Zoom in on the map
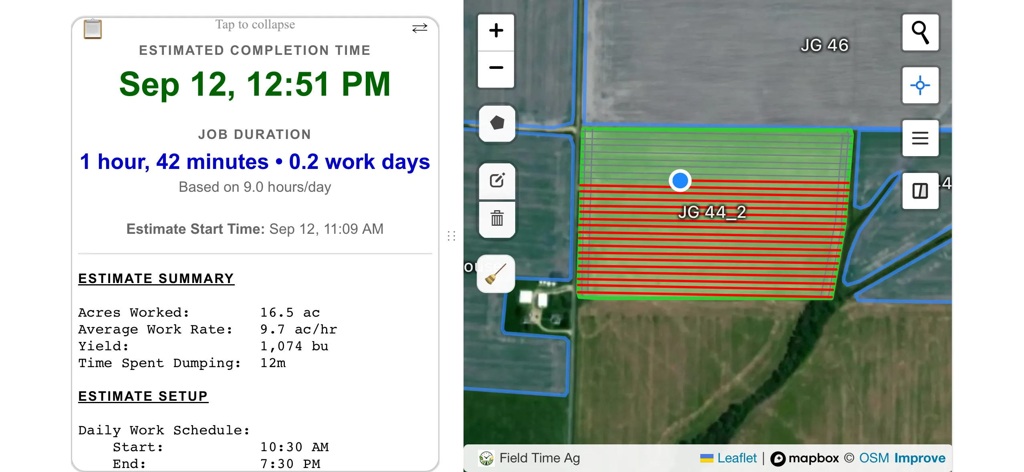1024x472 pixels. point(496,32)
